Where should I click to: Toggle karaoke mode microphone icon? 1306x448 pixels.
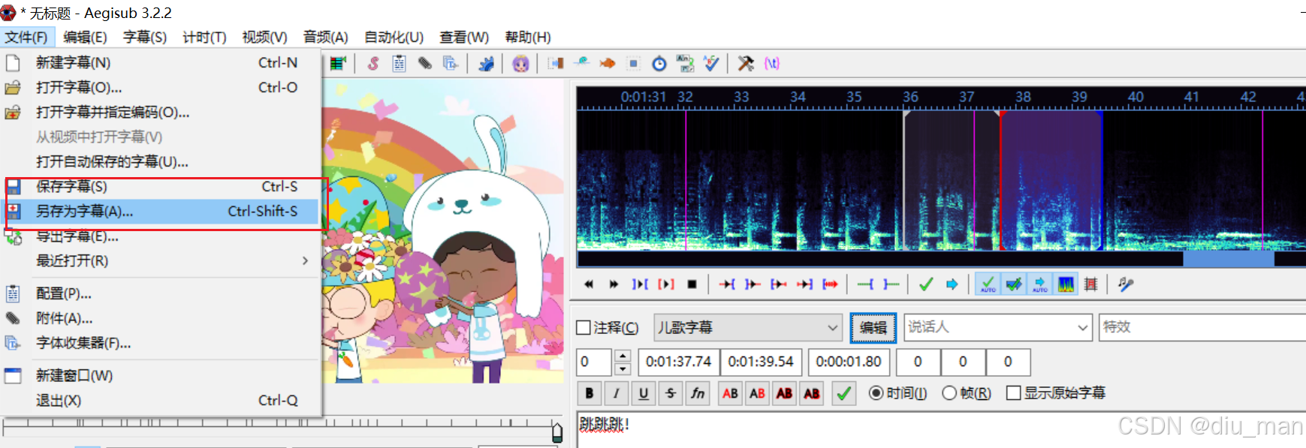(x=1126, y=284)
